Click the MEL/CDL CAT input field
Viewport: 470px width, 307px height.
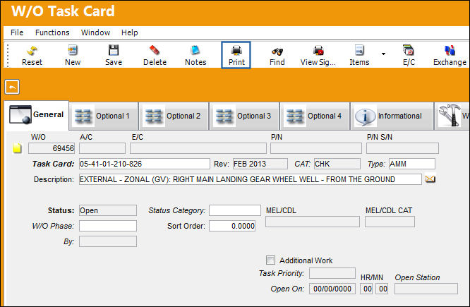pyautogui.click(x=390, y=222)
